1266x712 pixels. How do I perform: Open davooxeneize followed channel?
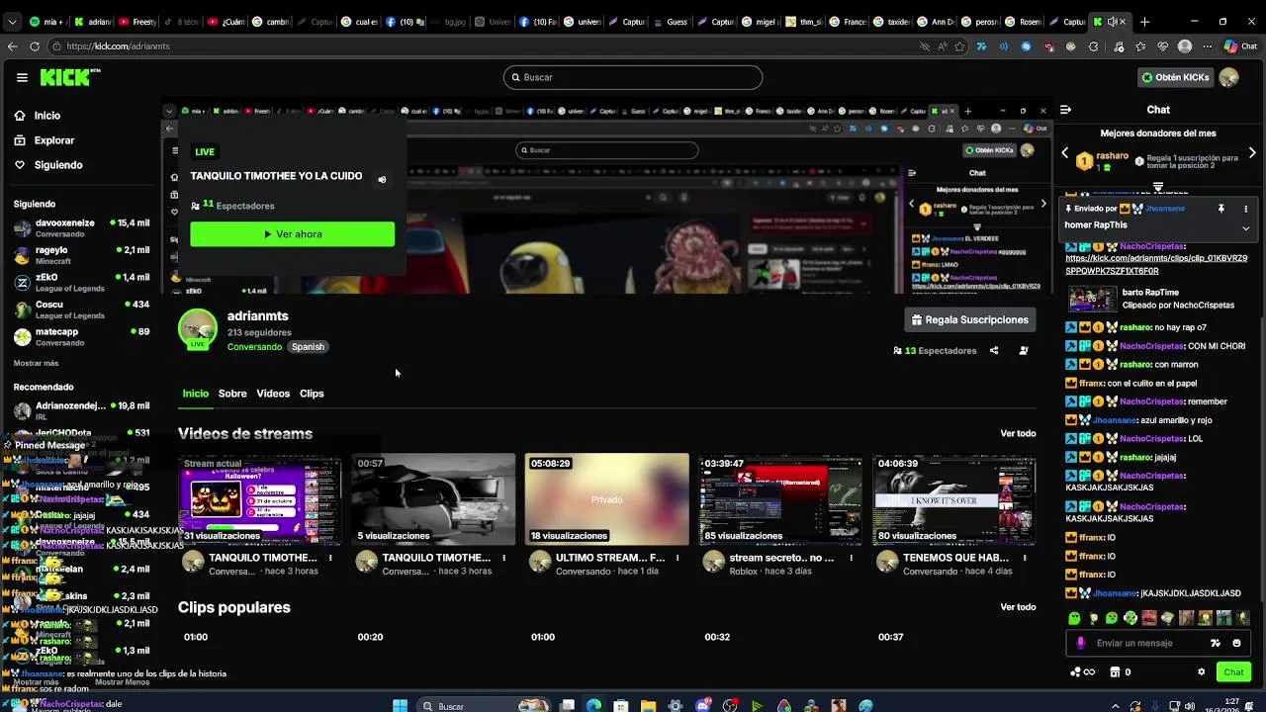(x=81, y=228)
